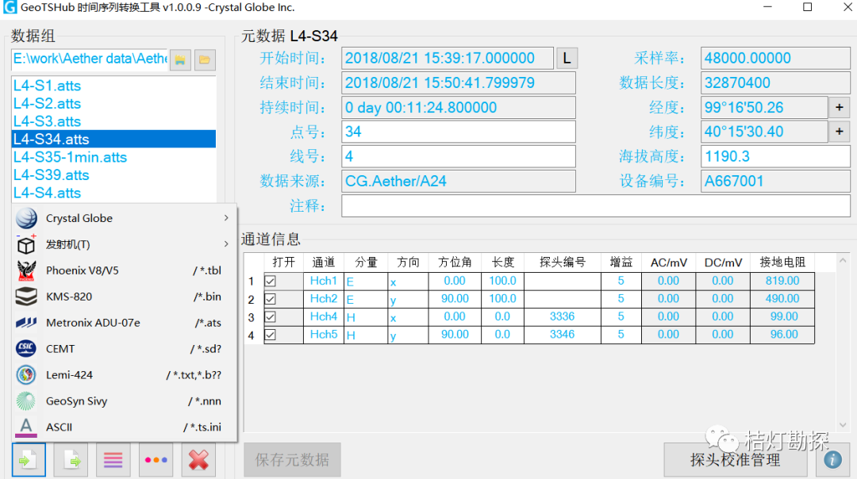Click probe number cell 3336

pyautogui.click(x=563, y=316)
